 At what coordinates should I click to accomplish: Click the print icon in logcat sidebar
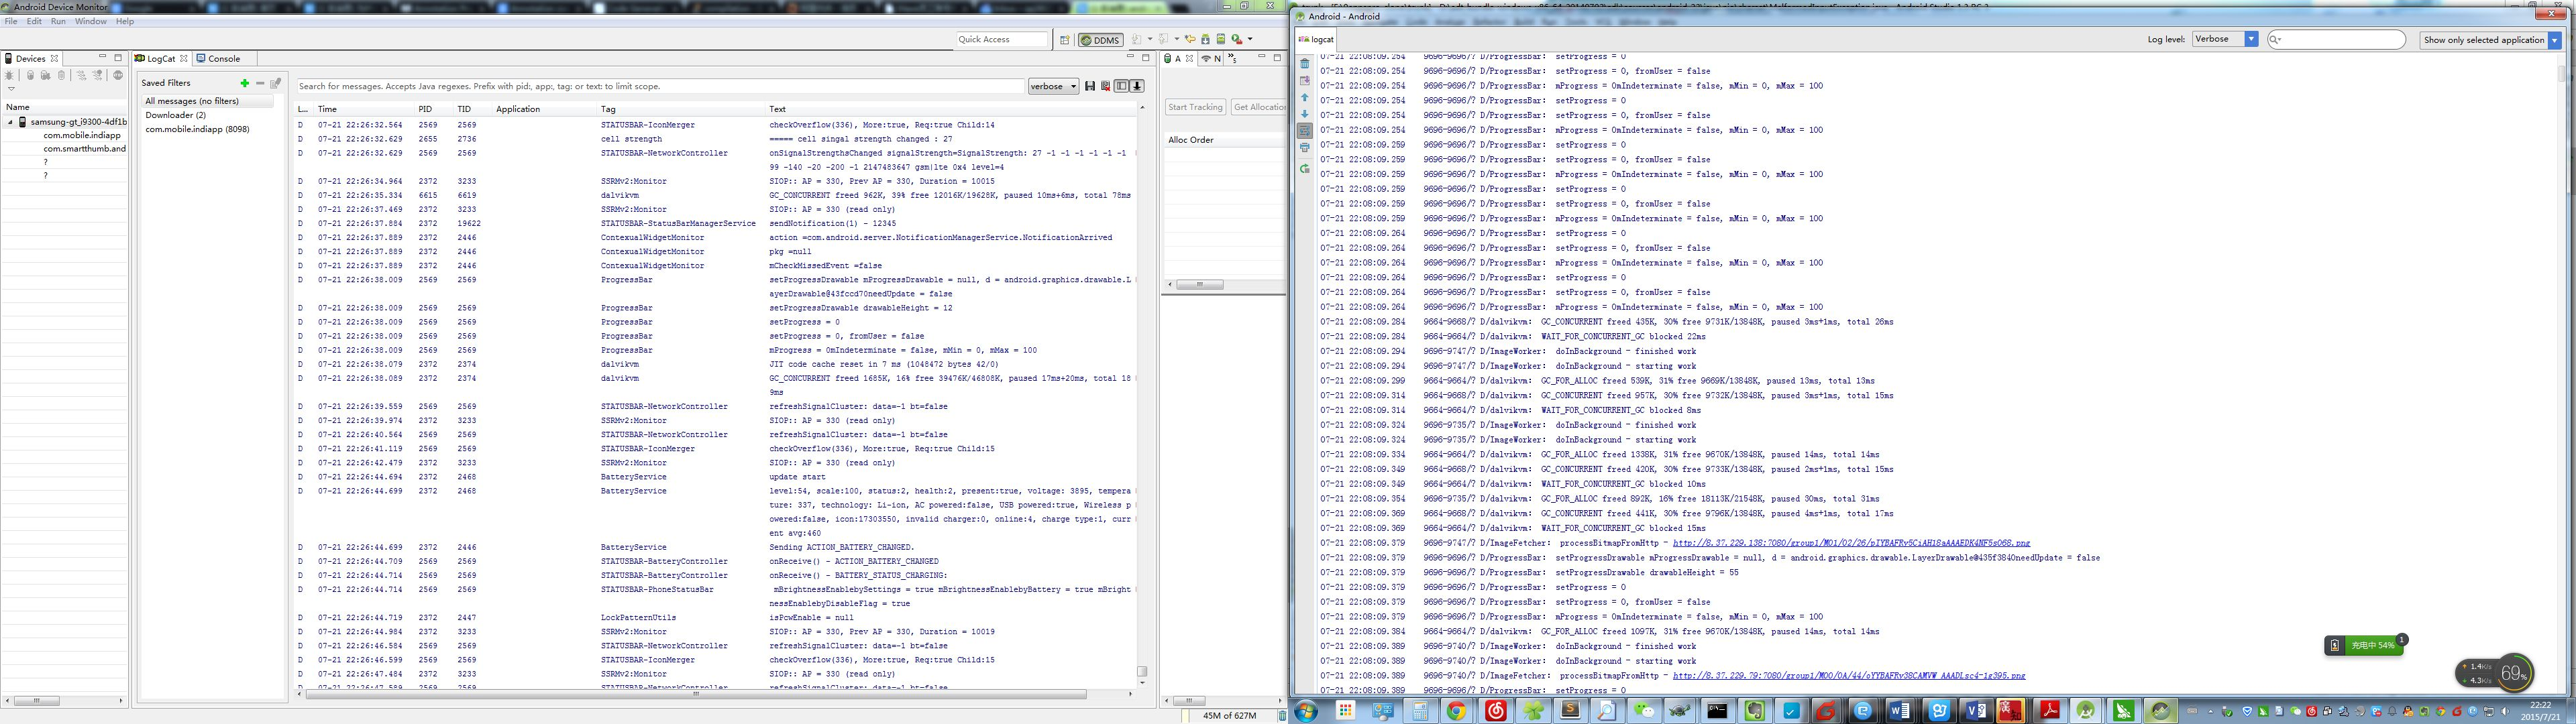(1304, 148)
